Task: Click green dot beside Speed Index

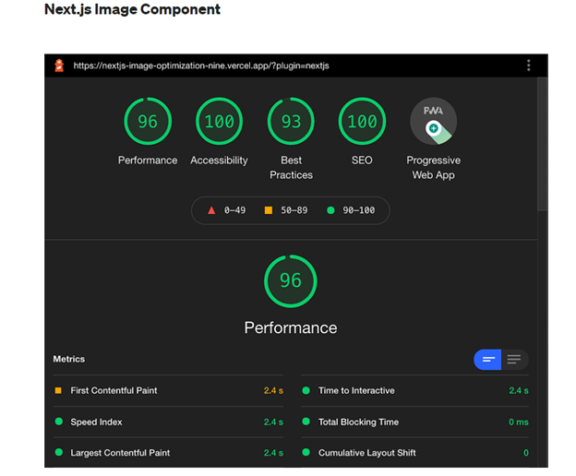Action: pyautogui.click(x=59, y=422)
